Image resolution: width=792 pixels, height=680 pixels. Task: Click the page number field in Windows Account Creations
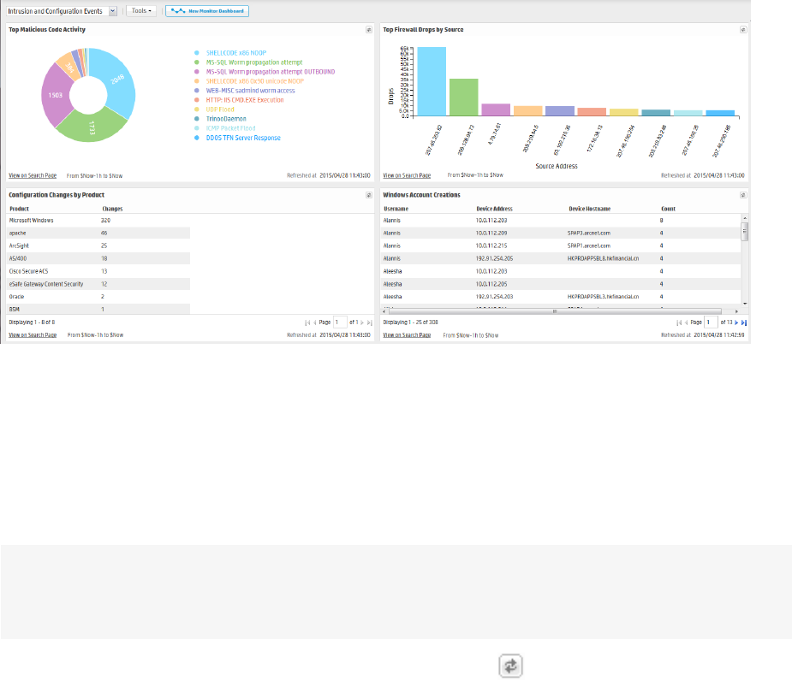[711, 322]
